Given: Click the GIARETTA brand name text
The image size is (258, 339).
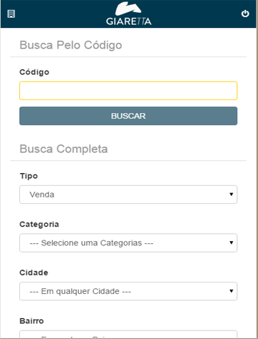Looking at the screenshot, I should coord(128,21).
